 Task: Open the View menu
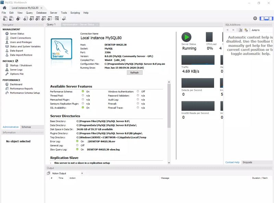click(20, 13)
